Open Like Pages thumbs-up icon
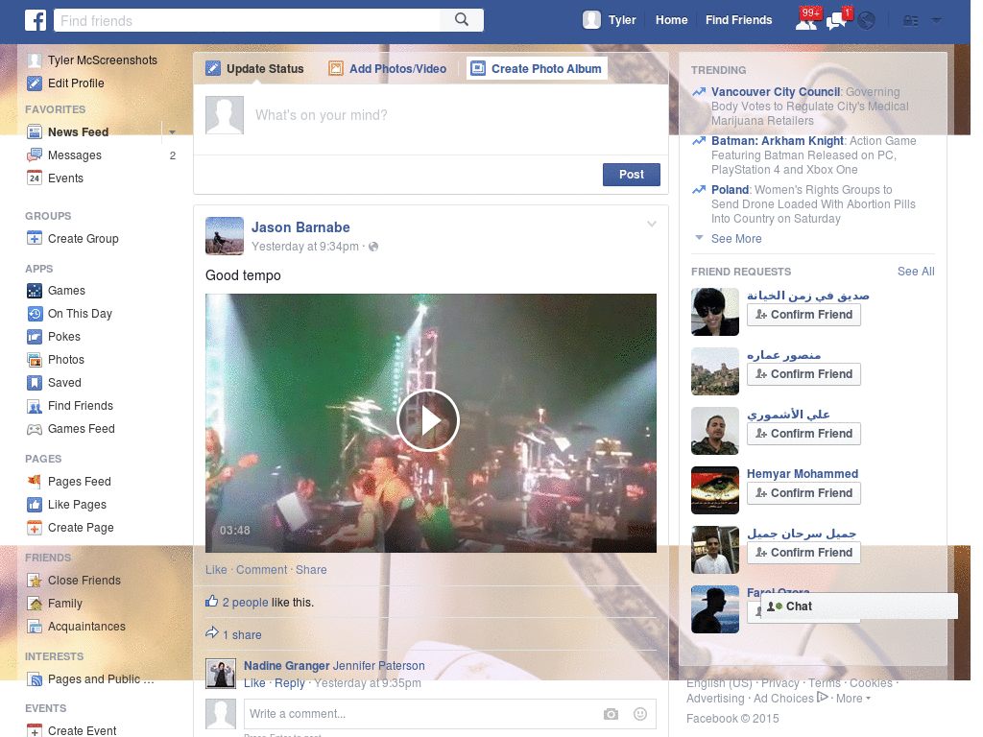Image resolution: width=983 pixels, height=737 pixels. pyautogui.click(x=35, y=505)
